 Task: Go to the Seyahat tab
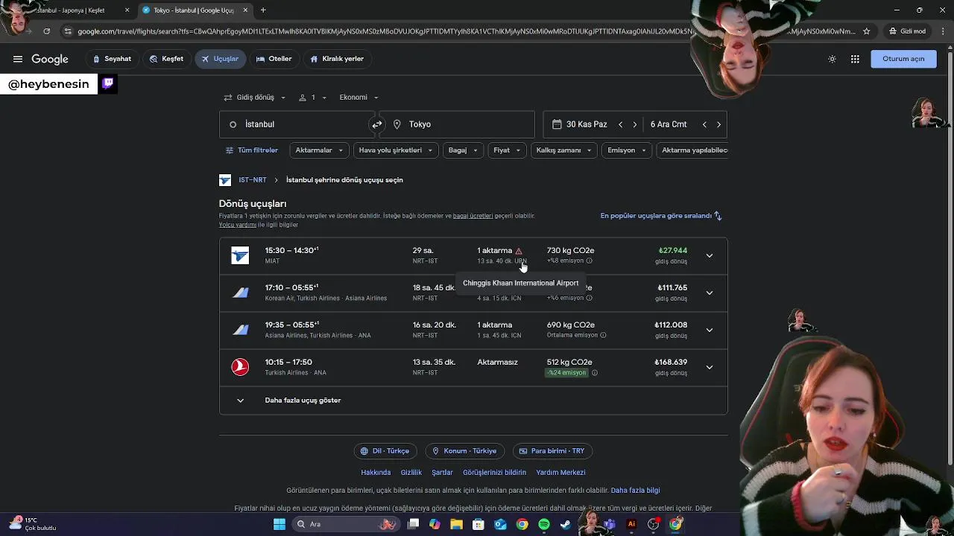(x=112, y=59)
